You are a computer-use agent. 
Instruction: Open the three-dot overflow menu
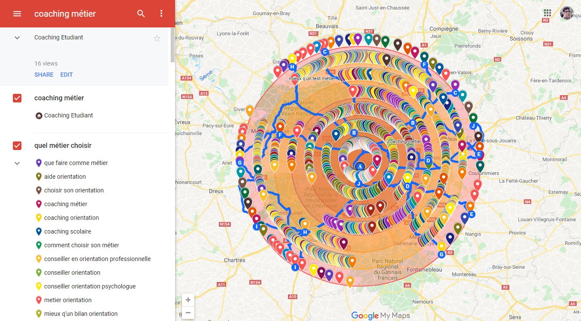pos(161,13)
